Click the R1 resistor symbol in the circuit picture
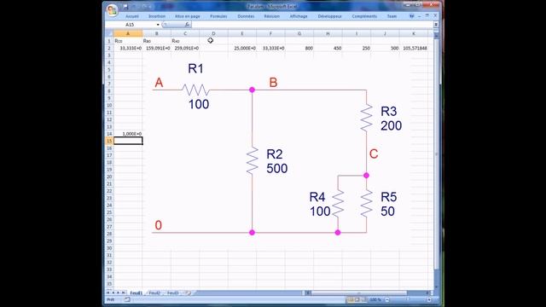Viewport: 546px width, 307px height. [x=195, y=90]
